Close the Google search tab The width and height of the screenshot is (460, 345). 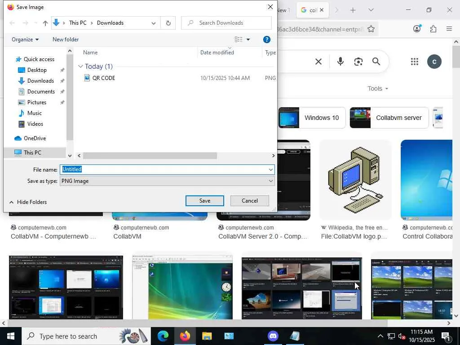point(322,10)
